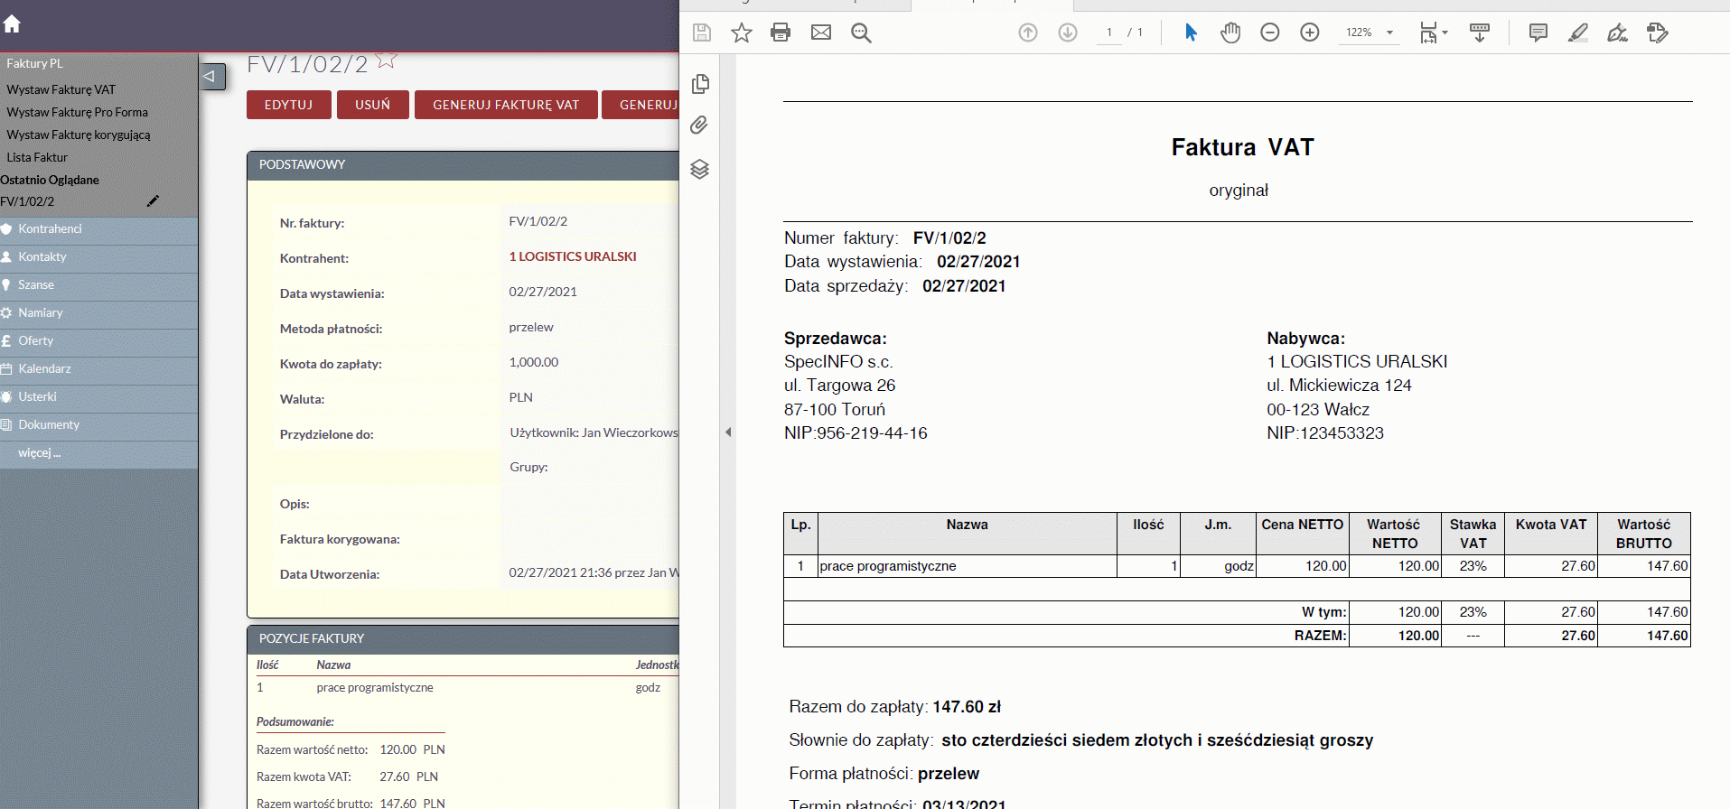Save PDF with the floppy disk icon
The height and width of the screenshot is (809, 1730).
pyautogui.click(x=702, y=33)
